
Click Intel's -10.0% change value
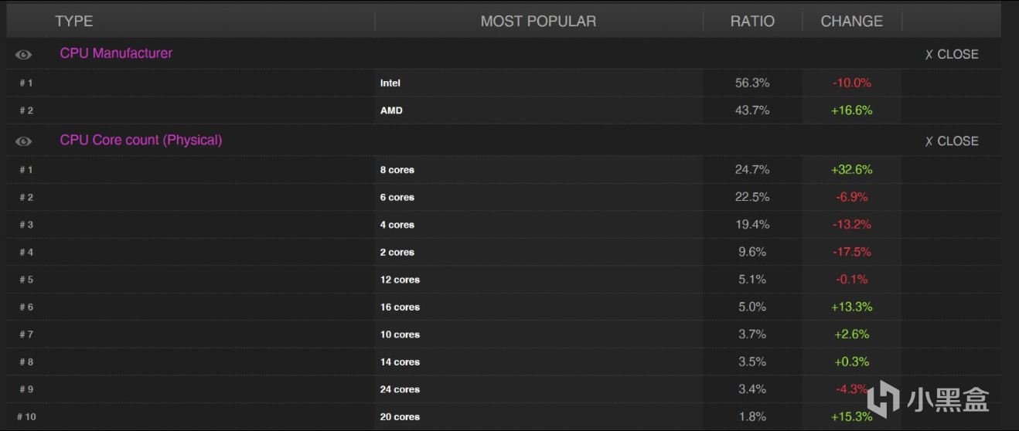tap(852, 83)
